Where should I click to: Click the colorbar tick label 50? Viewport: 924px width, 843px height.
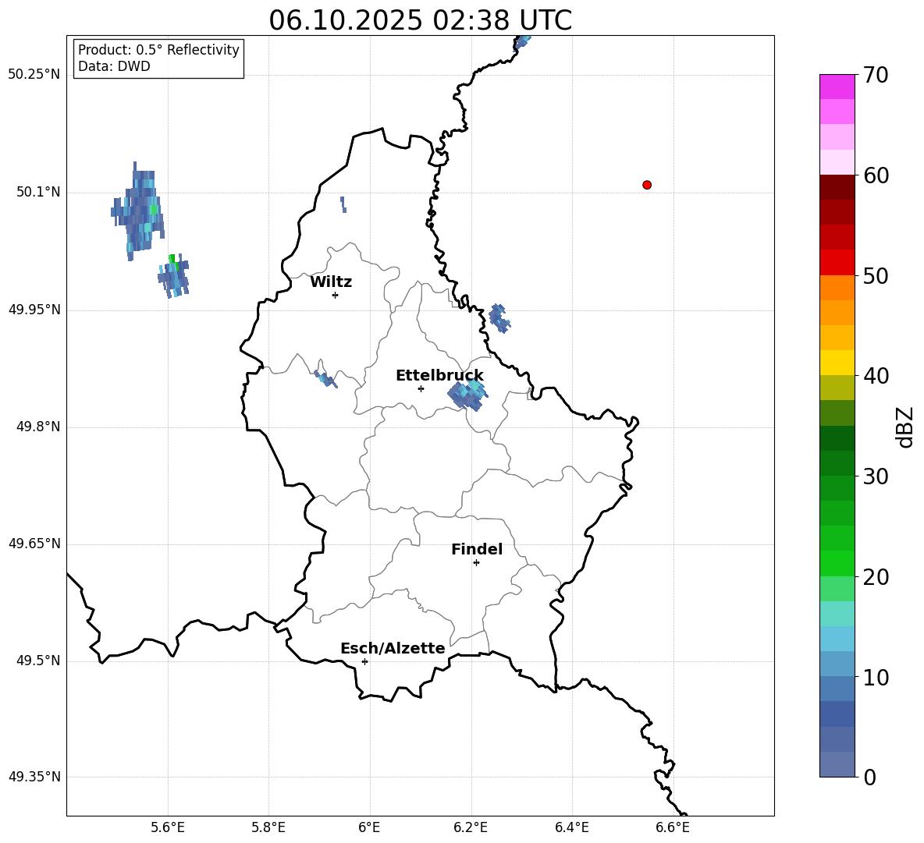(x=876, y=275)
